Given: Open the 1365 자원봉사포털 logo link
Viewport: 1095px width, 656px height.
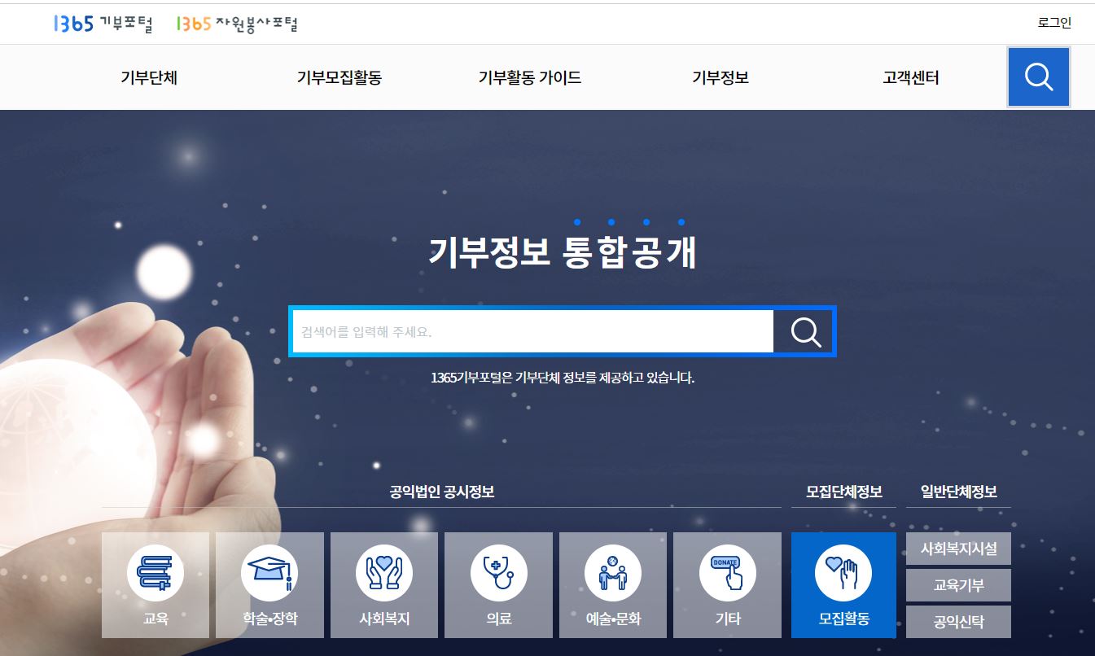Looking at the screenshot, I should click(237, 24).
